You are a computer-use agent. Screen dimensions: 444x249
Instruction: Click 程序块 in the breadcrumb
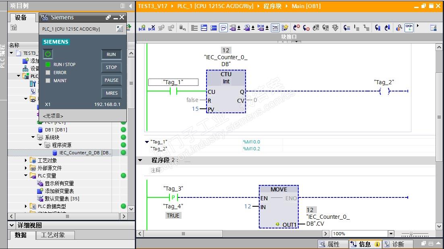pos(273,6)
